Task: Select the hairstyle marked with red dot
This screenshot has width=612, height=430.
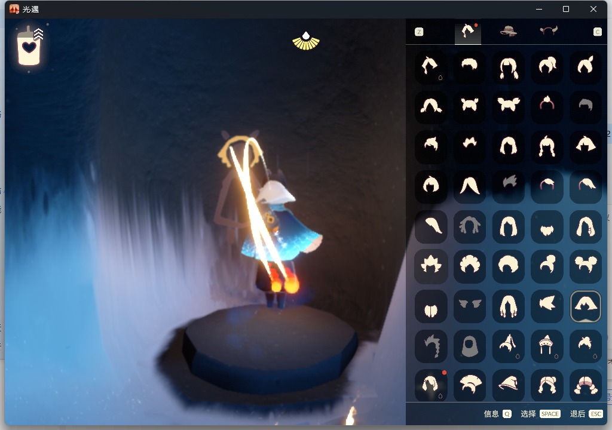Action: [x=431, y=386]
